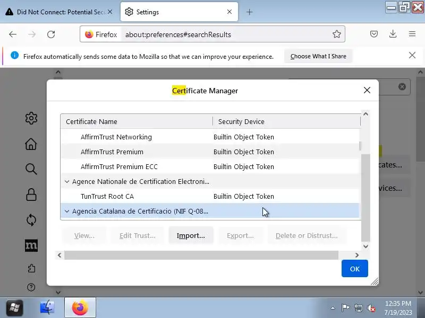425x318 pixels.
Task: Click the certificate list scroll-down arrow
Action: point(365,246)
